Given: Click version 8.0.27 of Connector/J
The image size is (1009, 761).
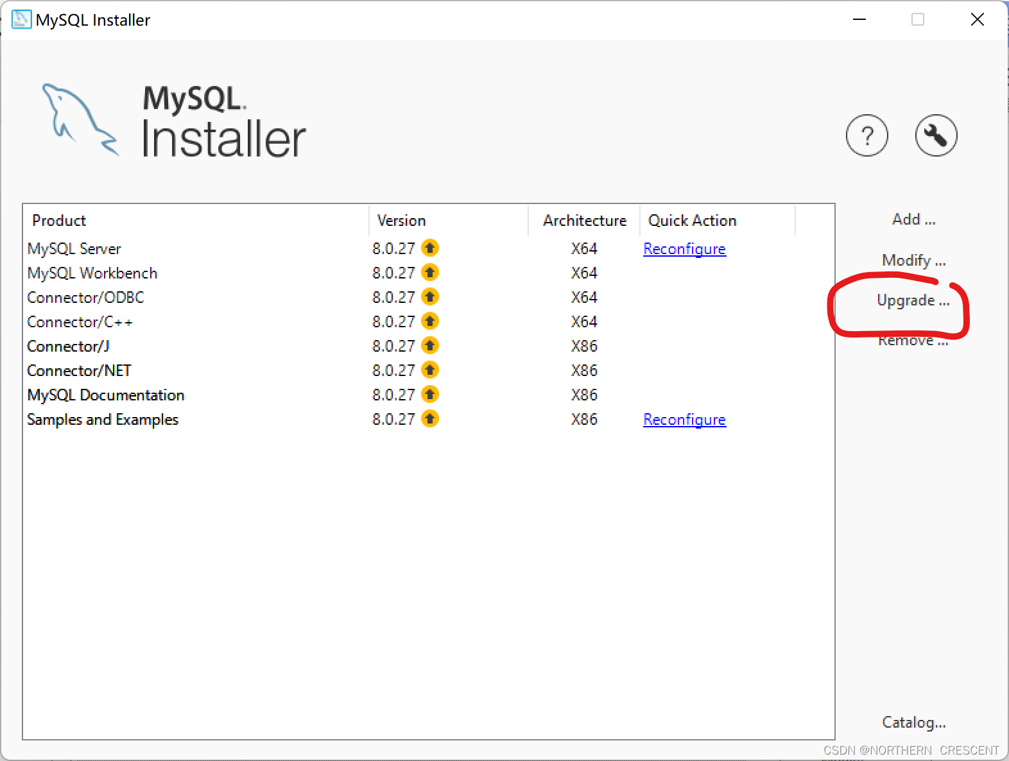Looking at the screenshot, I should pyautogui.click(x=393, y=346).
